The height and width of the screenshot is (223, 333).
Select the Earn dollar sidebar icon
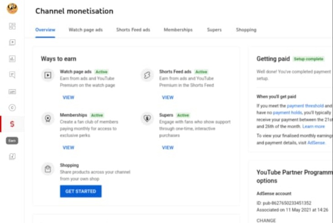pyautogui.click(x=12, y=124)
